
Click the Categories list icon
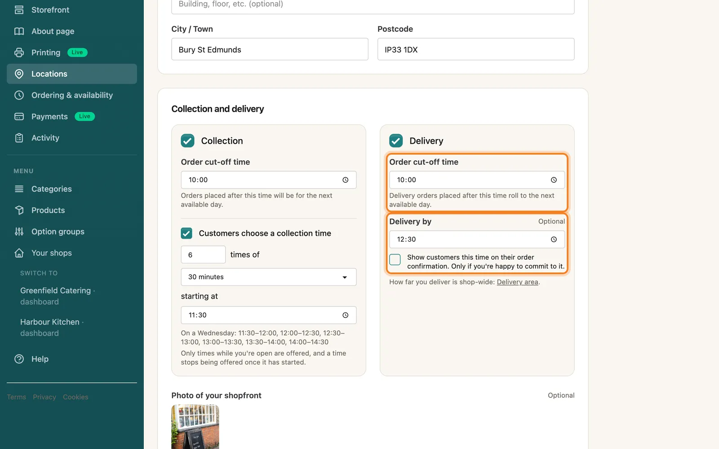tap(19, 189)
